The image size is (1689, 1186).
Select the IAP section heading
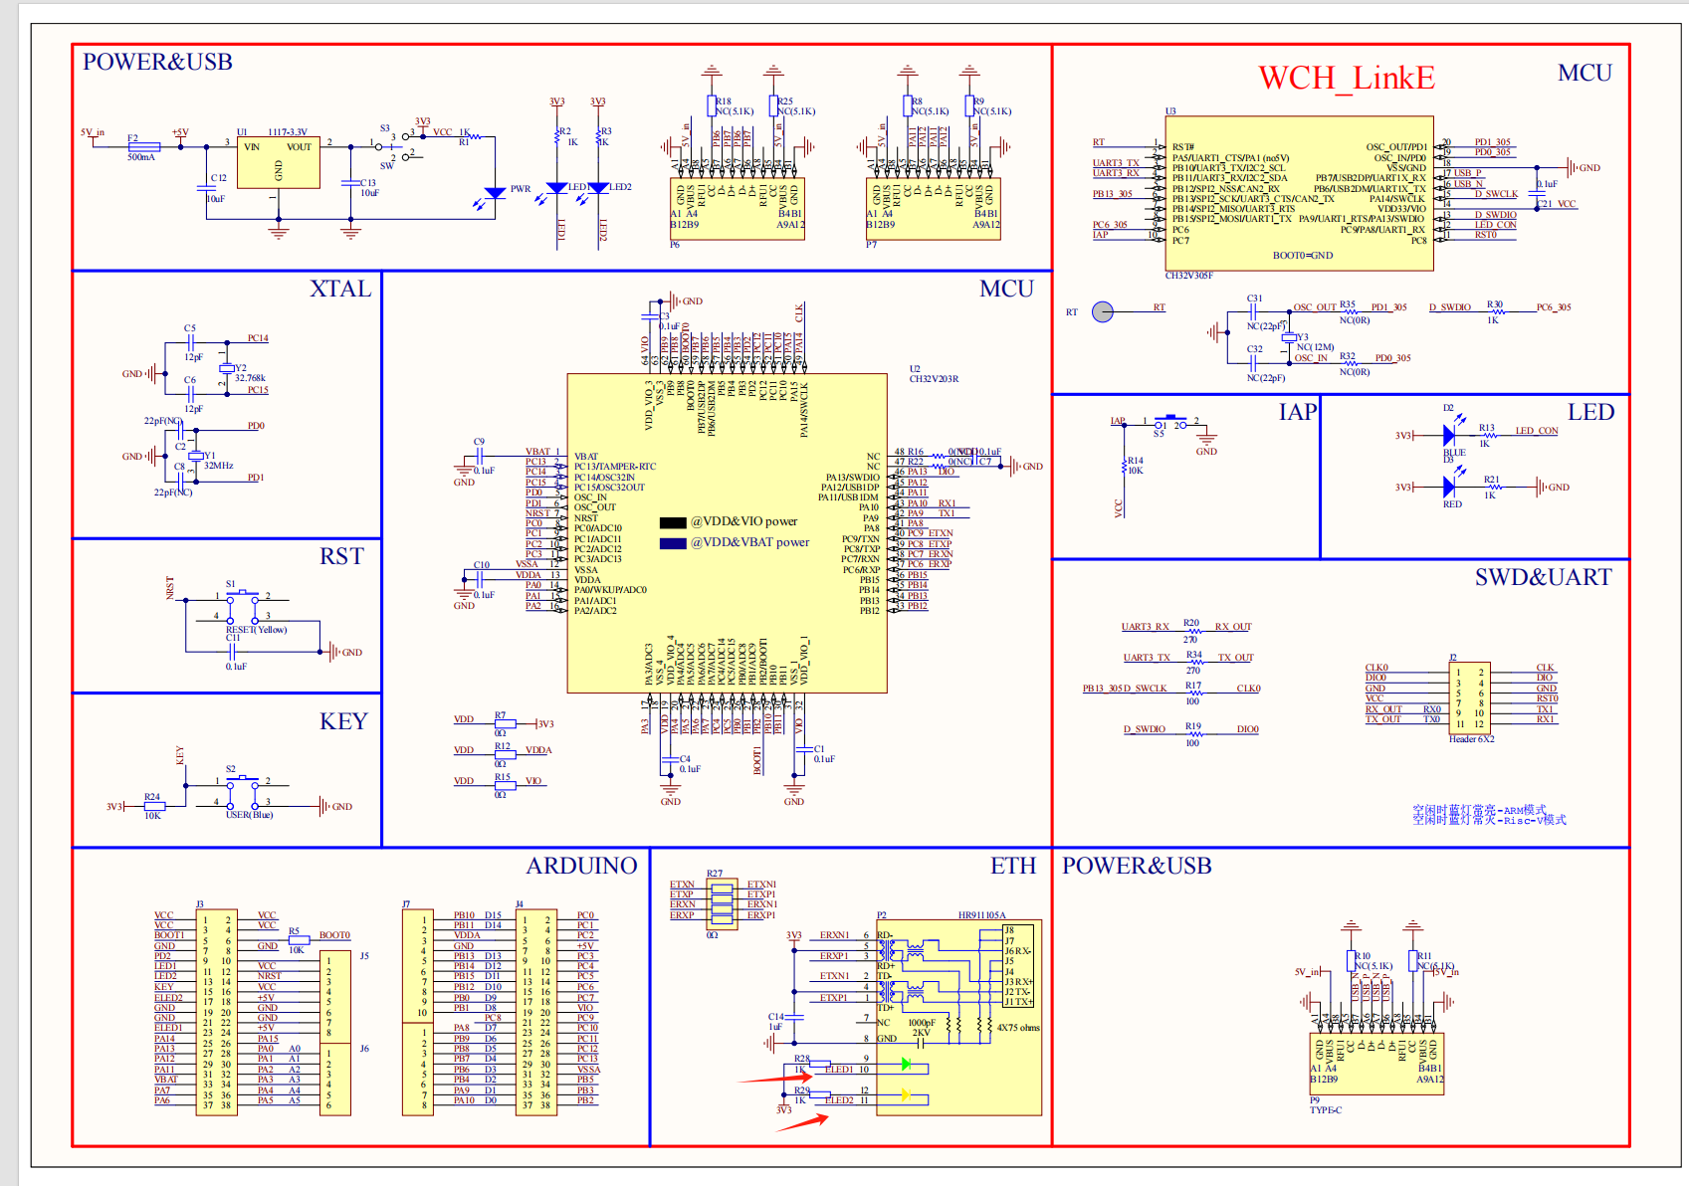(x=1298, y=412)
